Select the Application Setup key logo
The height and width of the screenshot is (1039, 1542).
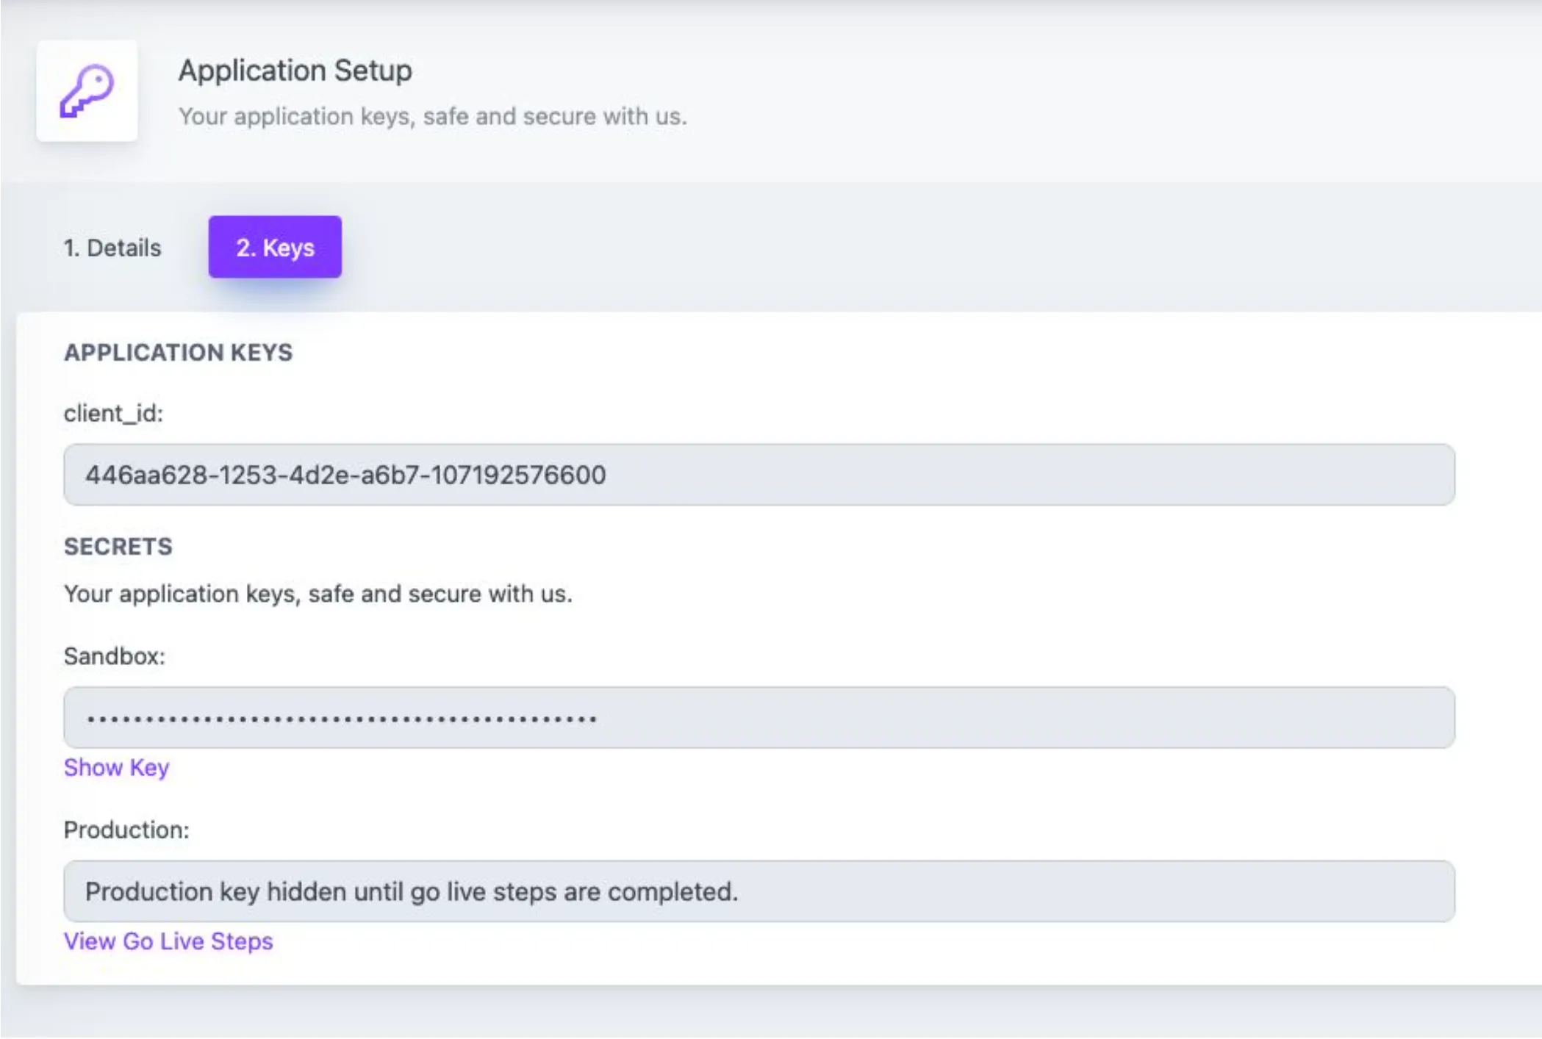[86, 90]
